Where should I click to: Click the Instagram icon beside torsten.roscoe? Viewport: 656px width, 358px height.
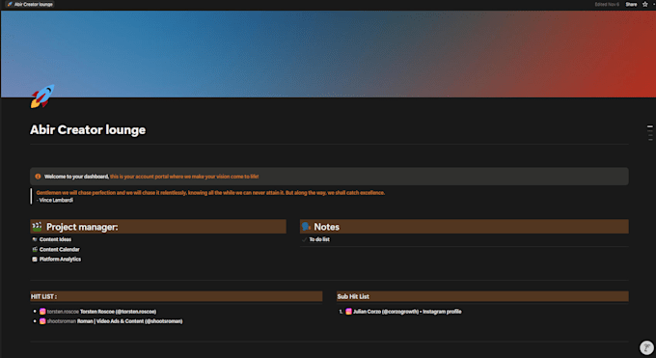point(42,312)
